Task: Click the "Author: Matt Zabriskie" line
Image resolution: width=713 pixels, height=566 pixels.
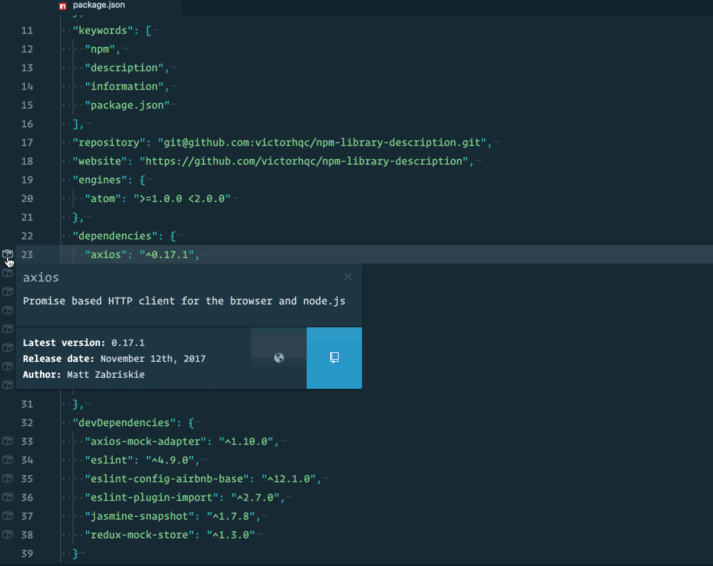Action: [x=84, y=374]
